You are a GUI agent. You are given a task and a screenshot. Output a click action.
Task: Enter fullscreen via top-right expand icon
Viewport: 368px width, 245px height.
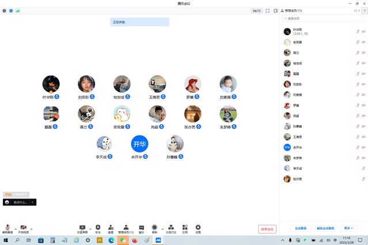tap(268, 10)
